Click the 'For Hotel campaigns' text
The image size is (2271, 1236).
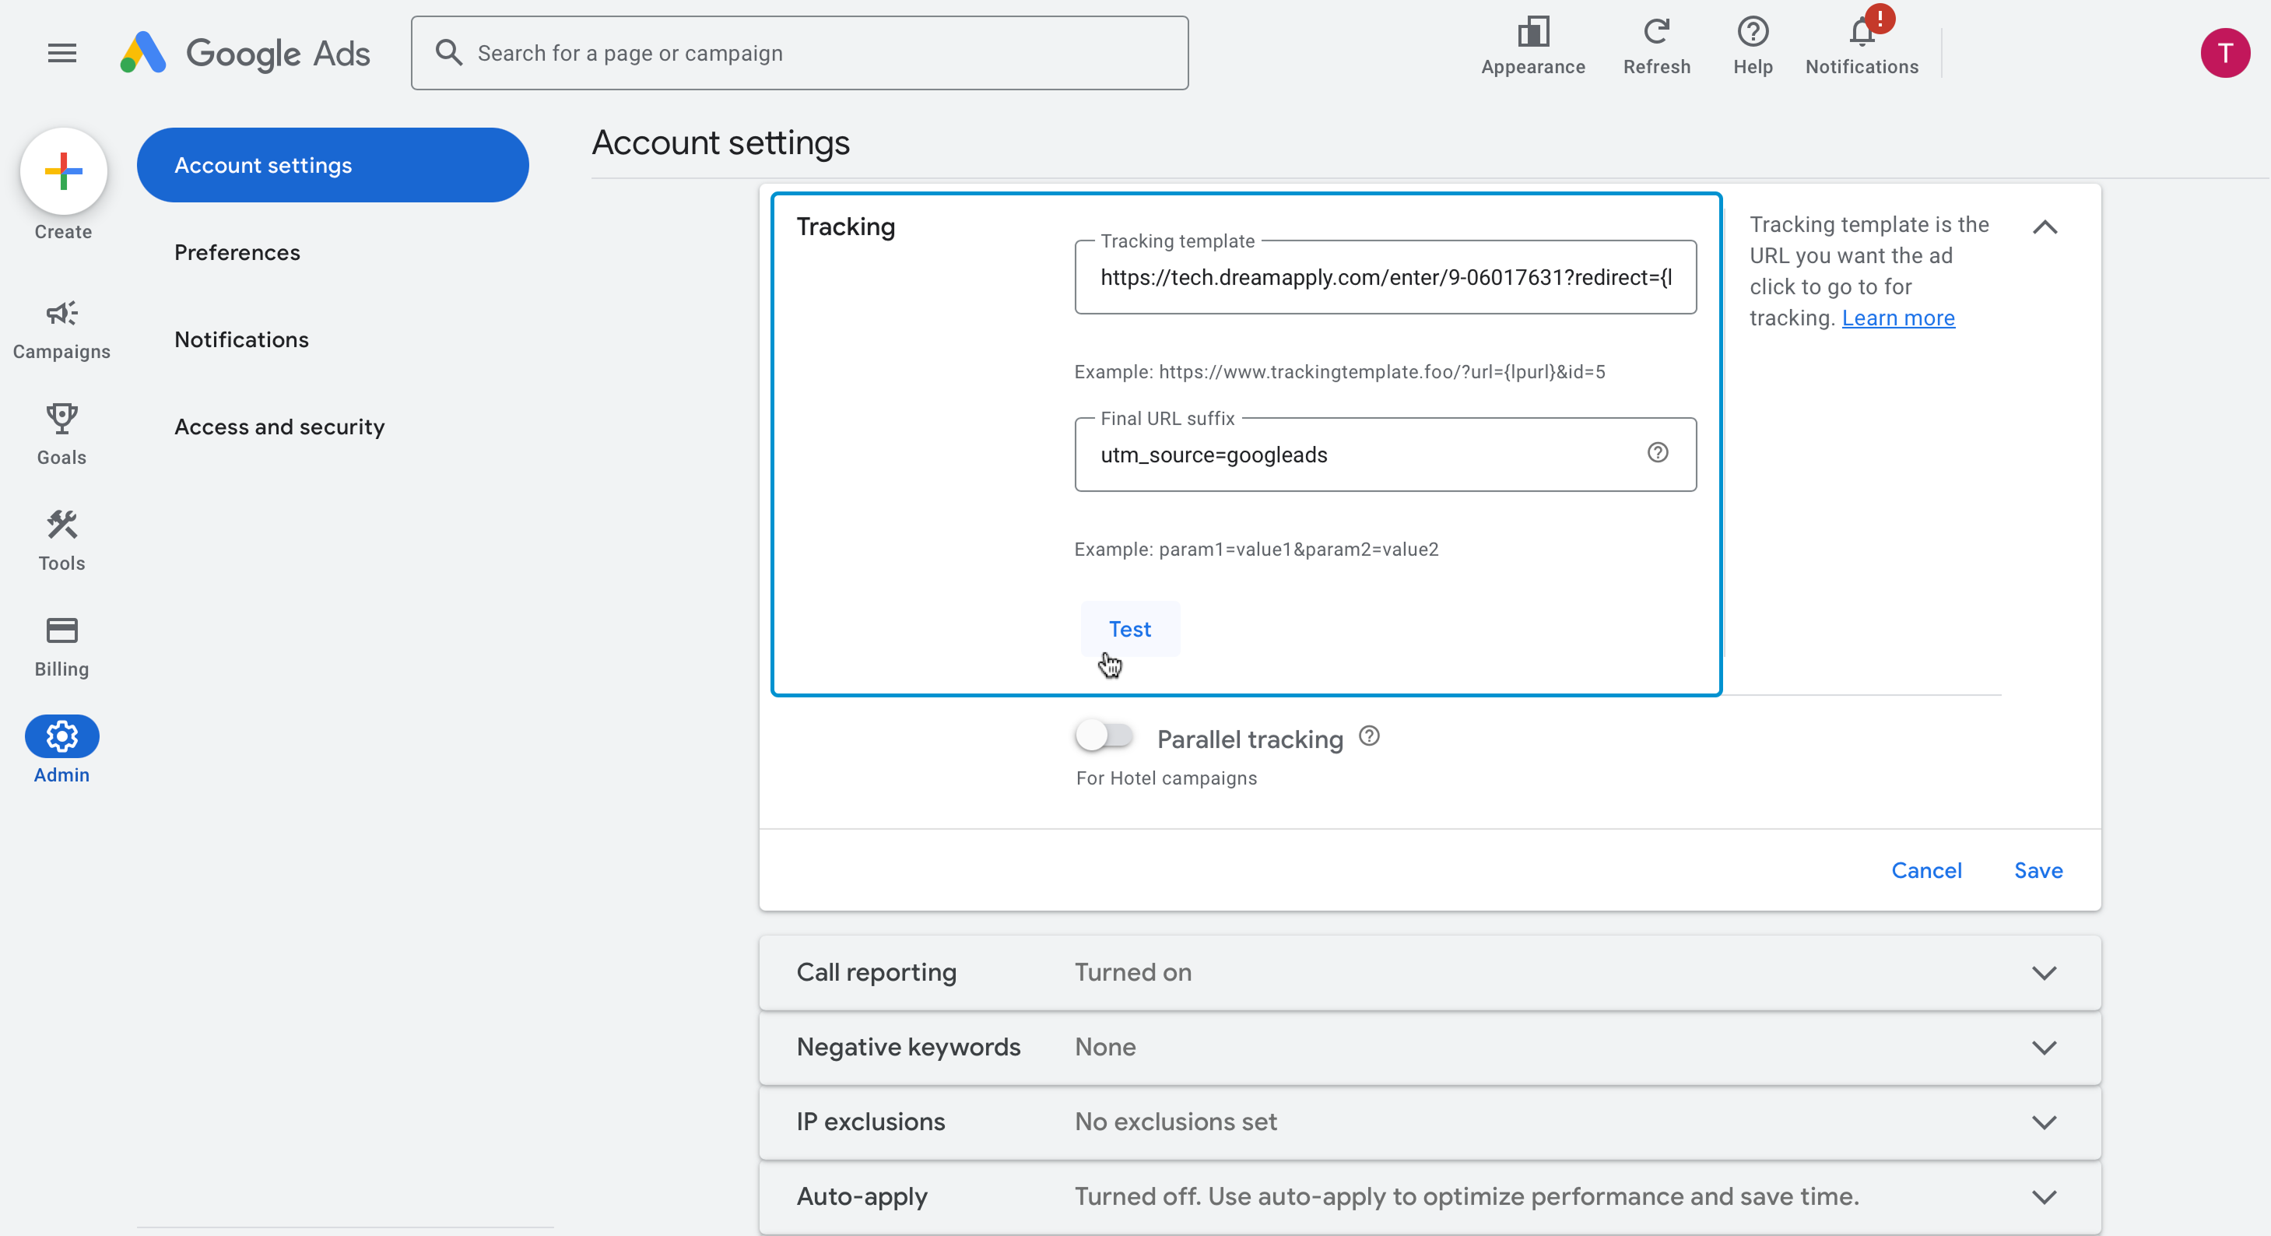(x=1167, y=778)
